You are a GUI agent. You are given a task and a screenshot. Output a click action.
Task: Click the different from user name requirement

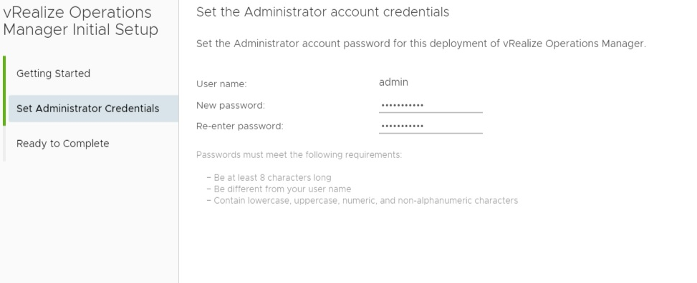[x=279, y=189]
